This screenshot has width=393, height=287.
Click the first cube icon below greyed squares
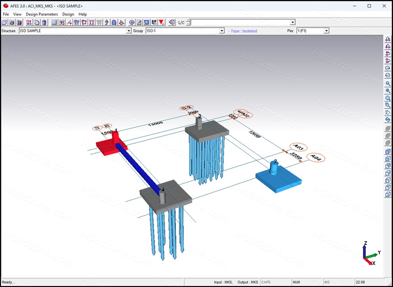(388, 151)
